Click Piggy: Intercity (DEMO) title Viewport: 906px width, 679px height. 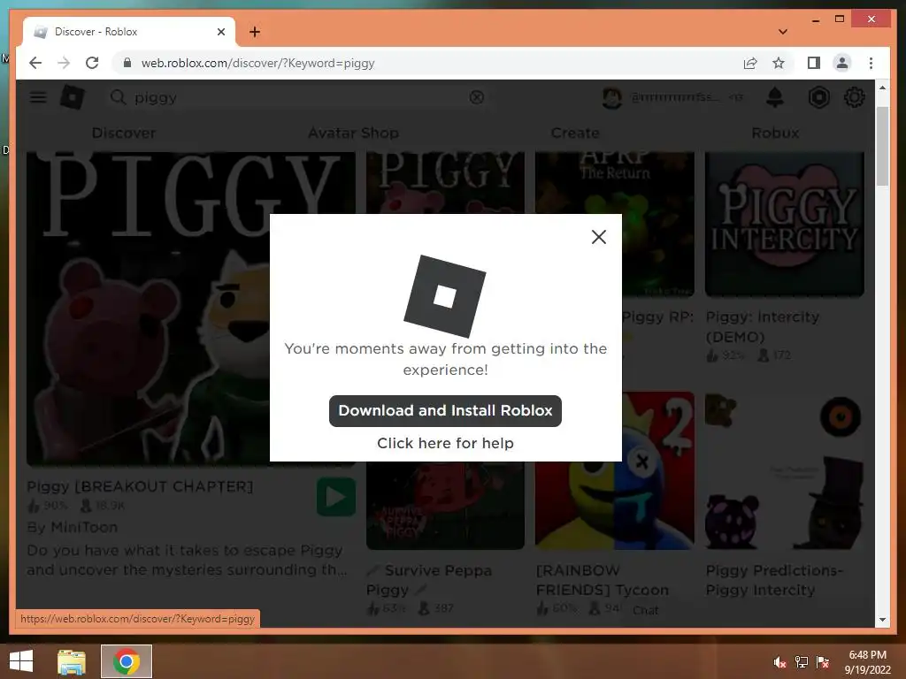tap(762, 326)
